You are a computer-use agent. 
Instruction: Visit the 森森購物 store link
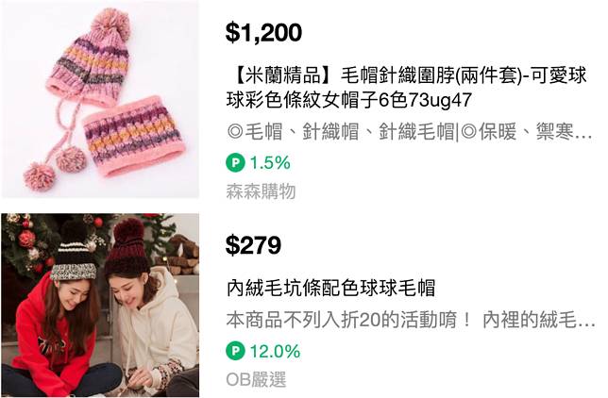261,191
